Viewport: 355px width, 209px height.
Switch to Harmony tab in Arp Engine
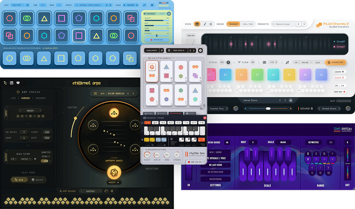point(26,98)
